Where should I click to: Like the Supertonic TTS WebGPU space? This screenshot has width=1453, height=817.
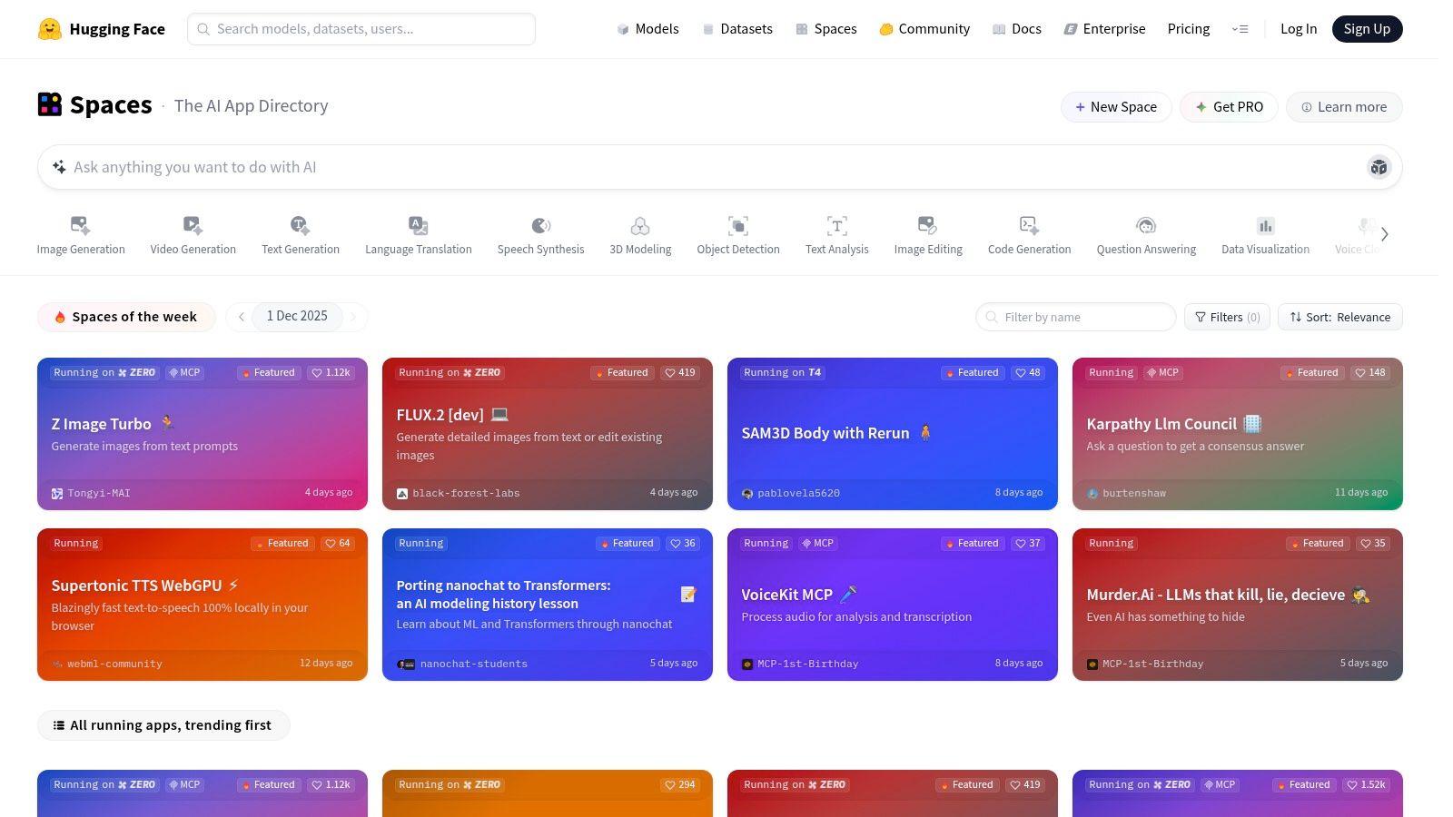[335, 543]
